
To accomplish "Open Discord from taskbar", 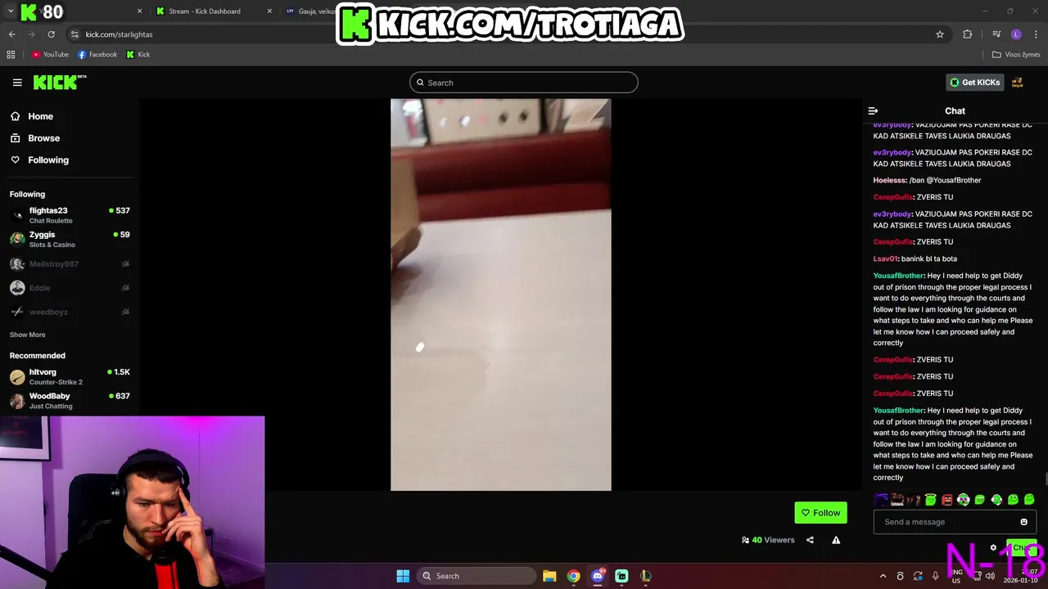I will pyautogui.click(x=598, y=576).
